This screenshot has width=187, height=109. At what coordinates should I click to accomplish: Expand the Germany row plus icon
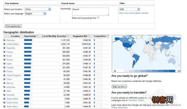(4, 40)
